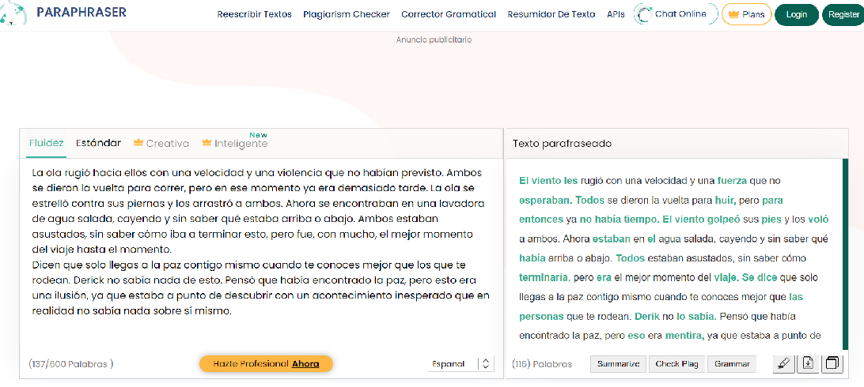This screenshot has width=864, height=387.
Task: Click the eraser clear-text icon
Action: tap(783, 363)
